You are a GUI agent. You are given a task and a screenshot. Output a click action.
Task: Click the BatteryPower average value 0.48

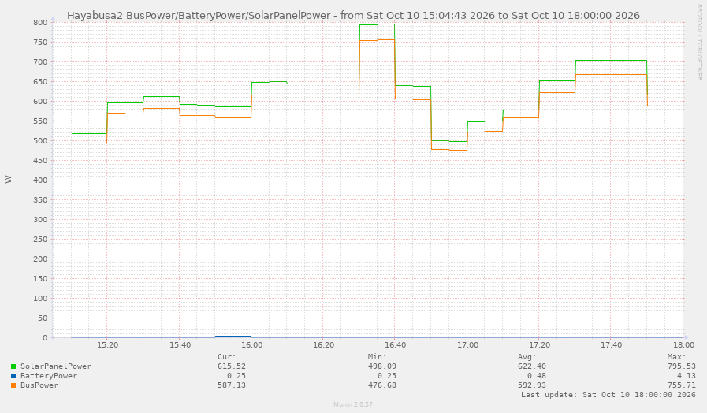point(537,376)
